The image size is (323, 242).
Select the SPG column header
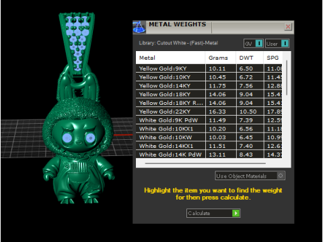[x=273, y=58]
